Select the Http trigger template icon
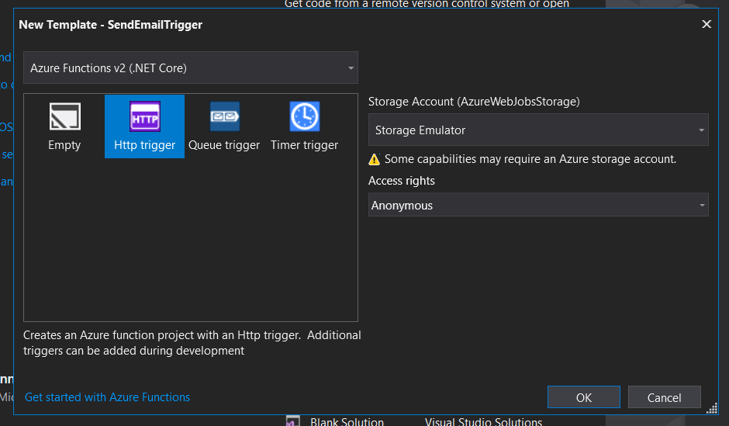Image resolution: width=729 pixels, height=426 pixels. click(144, 116)
